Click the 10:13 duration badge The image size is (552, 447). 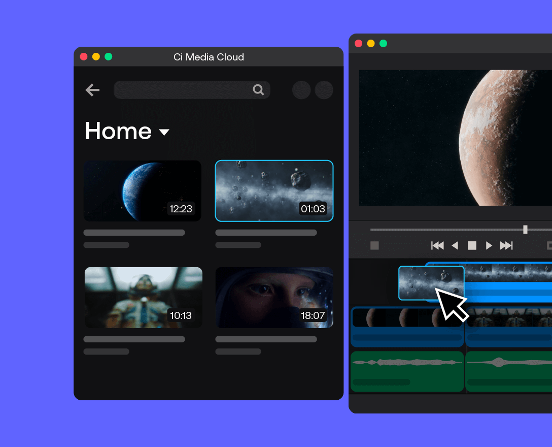[181, 315]
